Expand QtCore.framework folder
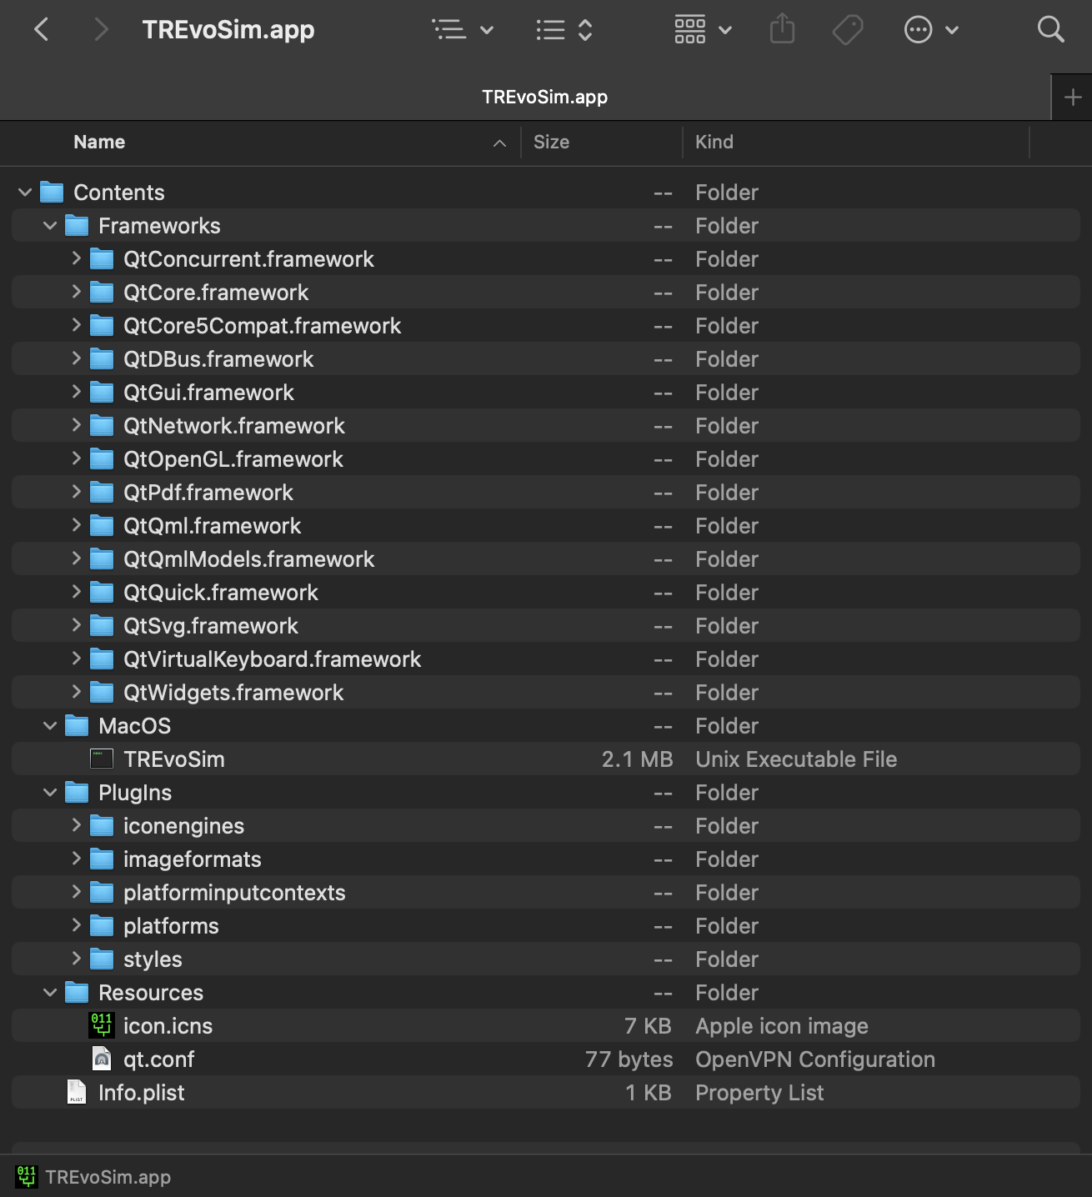This screenshot has width=1092, height=1197. [x=76, y=292]
